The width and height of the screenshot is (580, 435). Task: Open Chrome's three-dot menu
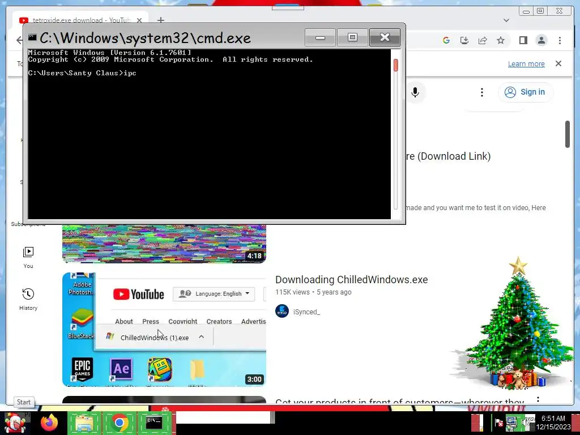560,40
